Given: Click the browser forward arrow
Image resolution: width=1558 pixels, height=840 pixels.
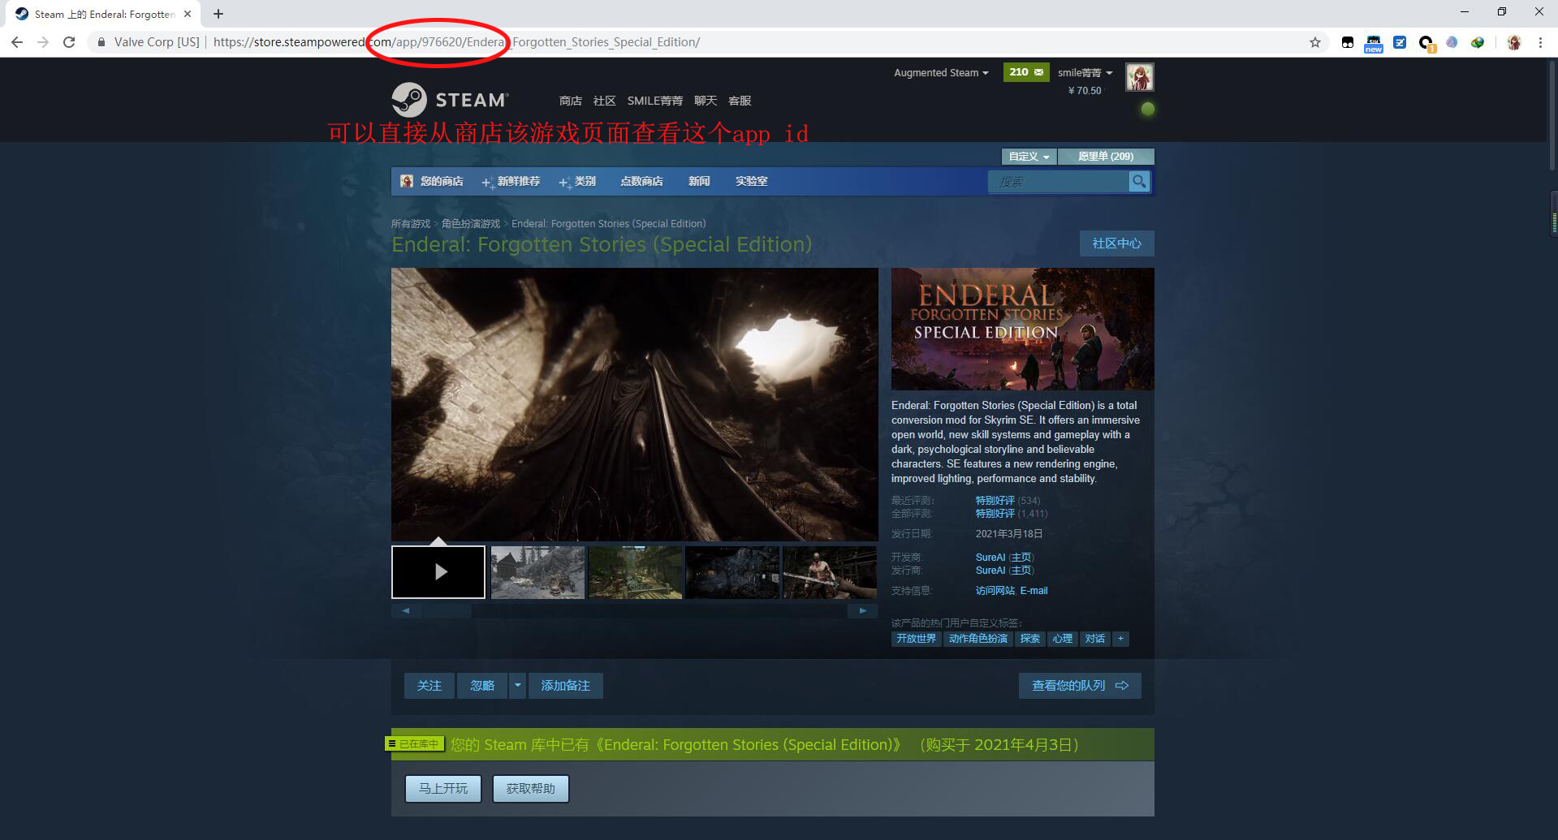Looking at the screenshot, I should [x=43, y=42].
